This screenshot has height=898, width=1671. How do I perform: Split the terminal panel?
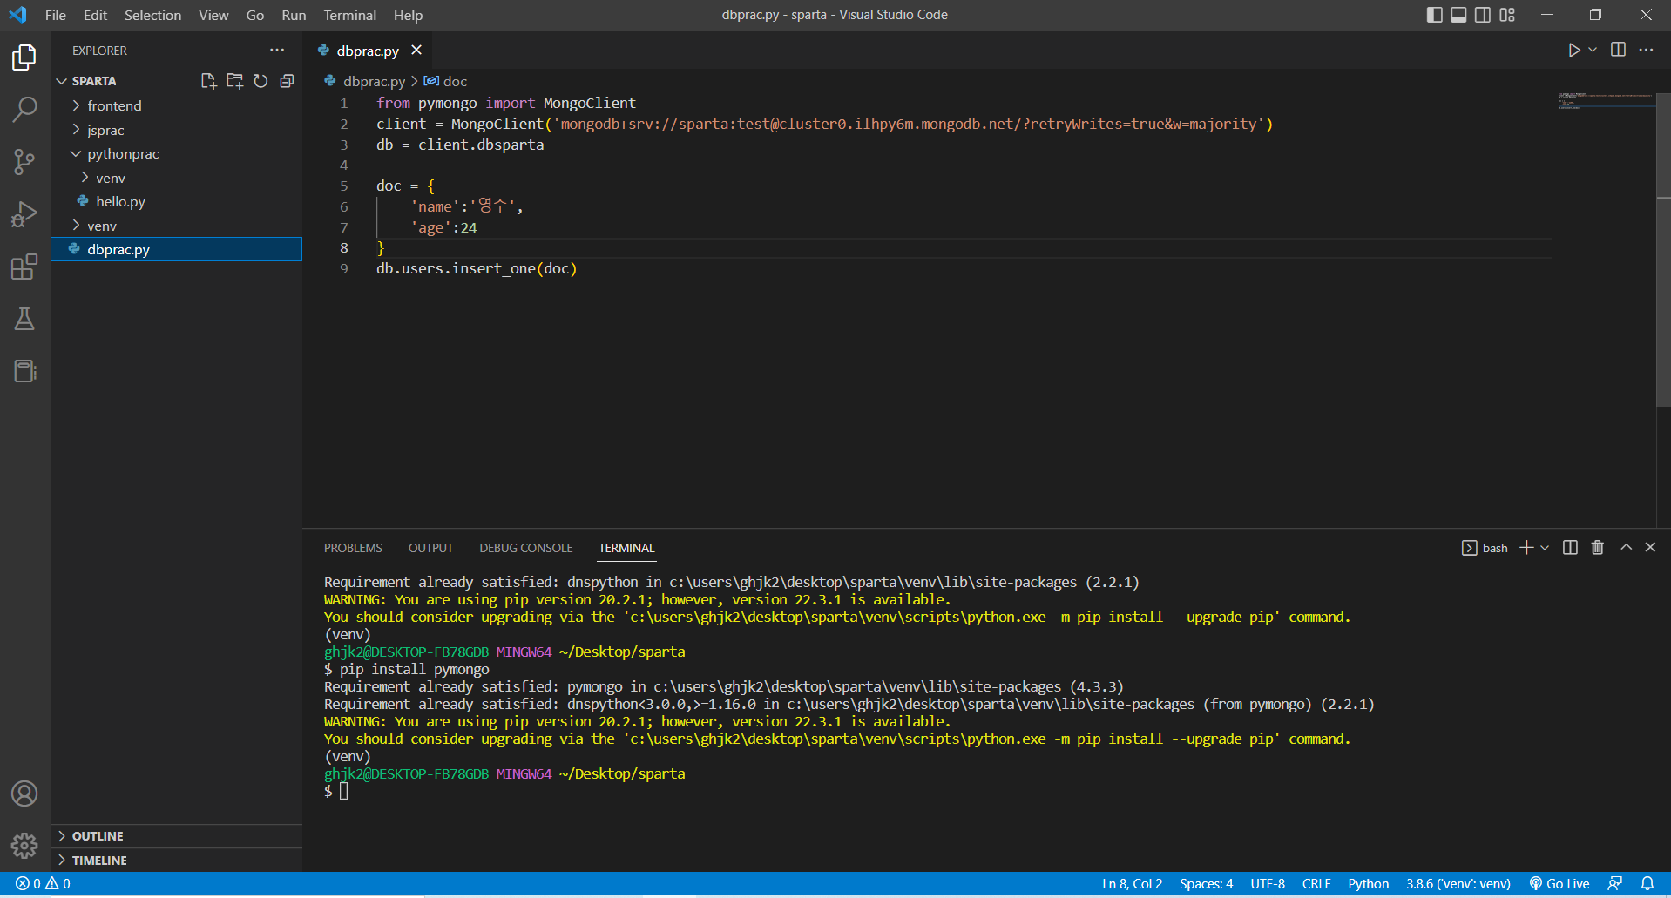(1570, 547)
